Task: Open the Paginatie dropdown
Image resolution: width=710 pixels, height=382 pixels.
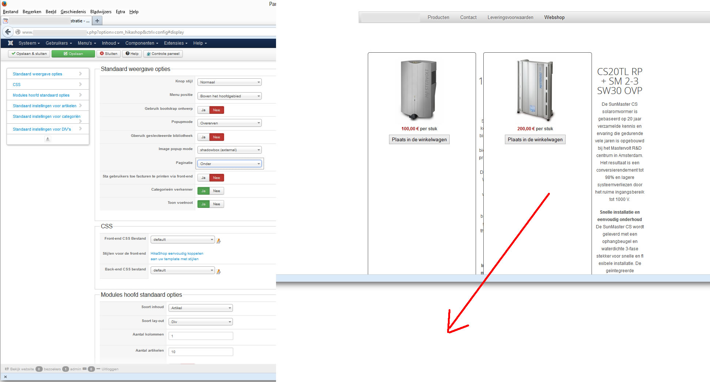Action: click(230, 164)
